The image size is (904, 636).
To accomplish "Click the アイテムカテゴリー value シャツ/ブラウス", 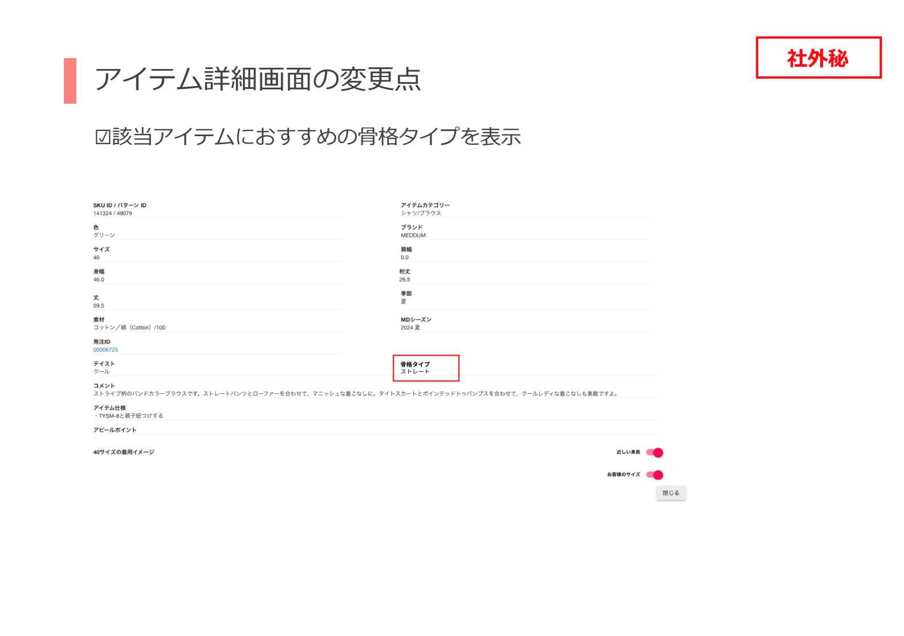I will tap(421, 213).
